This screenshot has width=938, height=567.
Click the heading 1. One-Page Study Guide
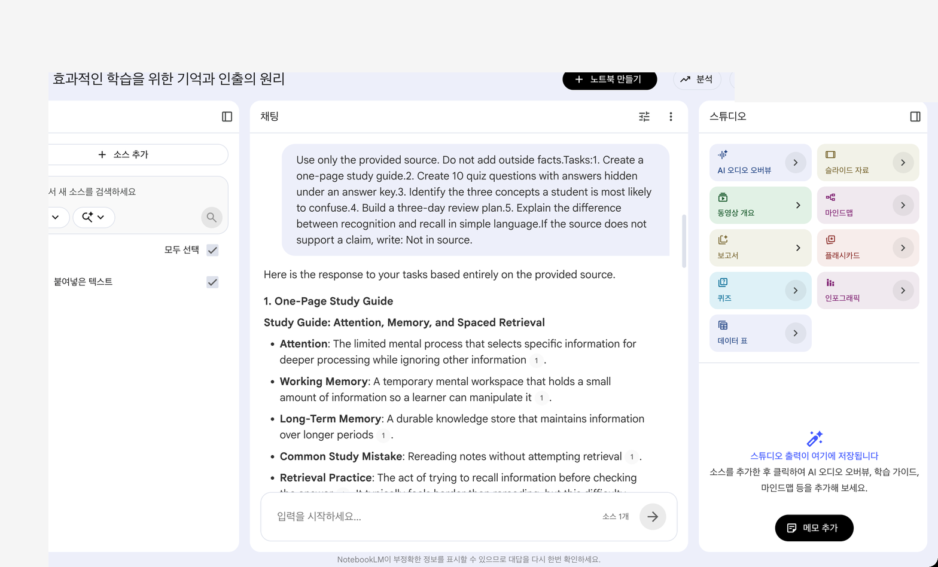[328, 301]
